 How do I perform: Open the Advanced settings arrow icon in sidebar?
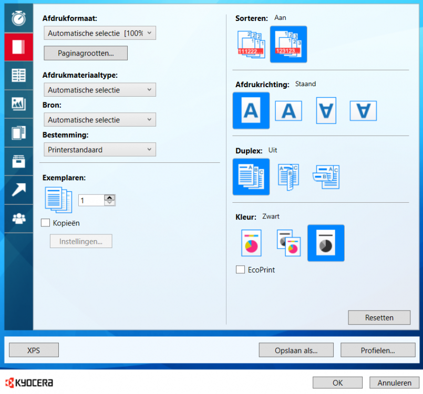tap(19, 190)
